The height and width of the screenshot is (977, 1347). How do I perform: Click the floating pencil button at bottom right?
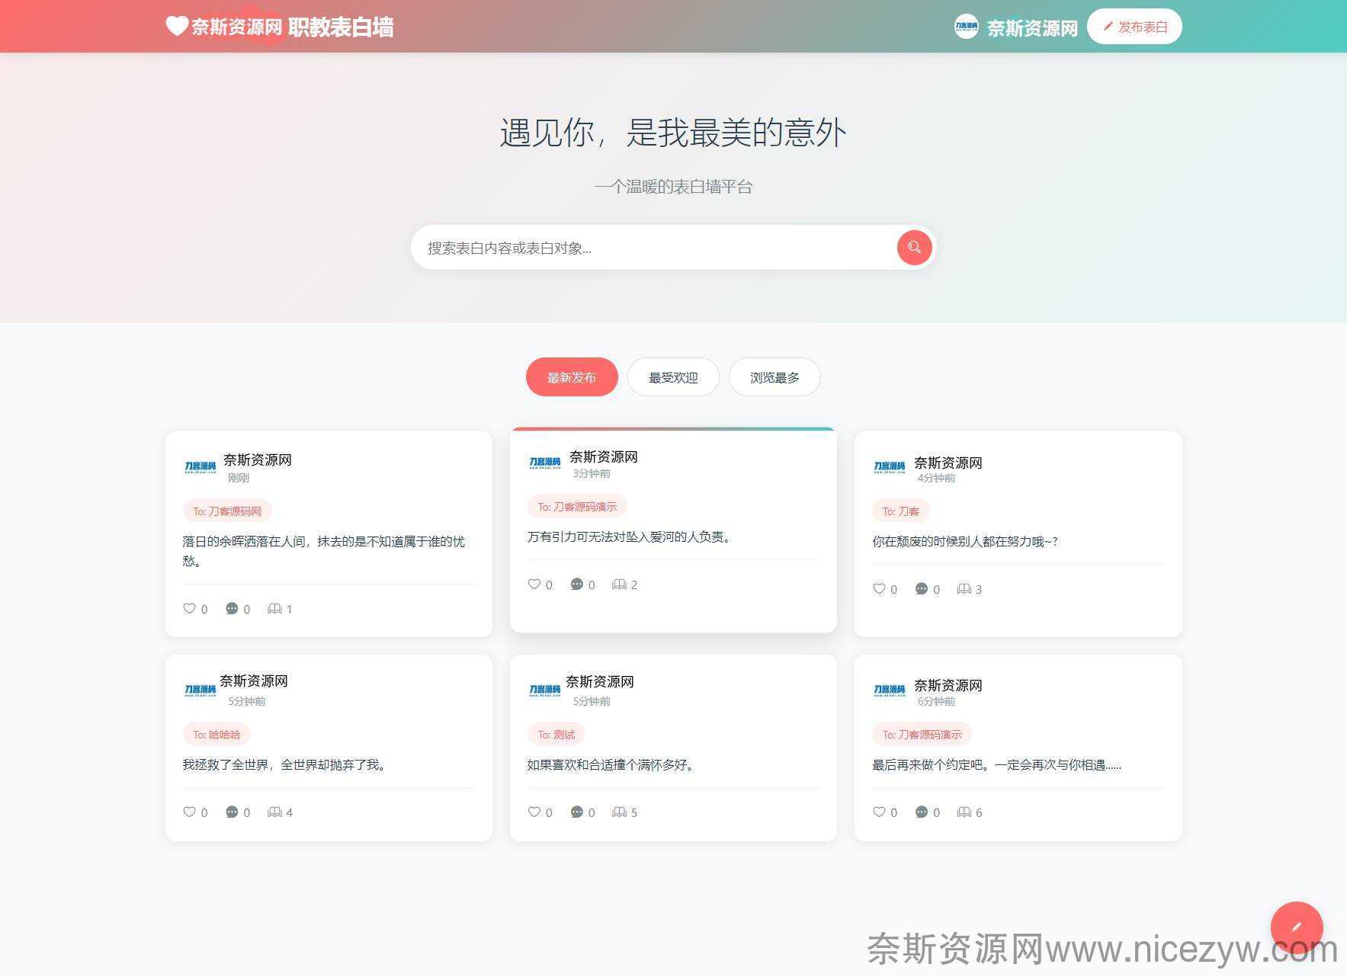click(x=1297, y=927)
